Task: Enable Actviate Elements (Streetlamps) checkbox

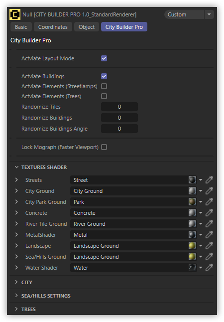Action: point(104,86)
